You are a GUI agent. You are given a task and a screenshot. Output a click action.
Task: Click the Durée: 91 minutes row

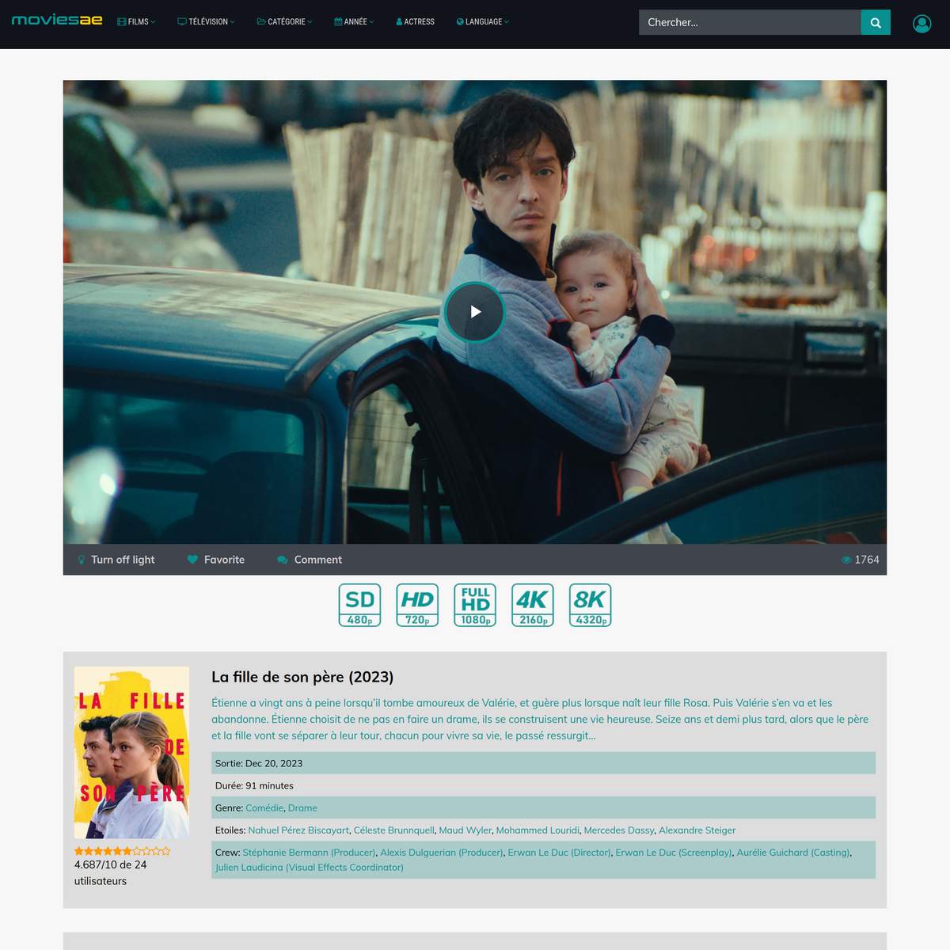[543, 785]
